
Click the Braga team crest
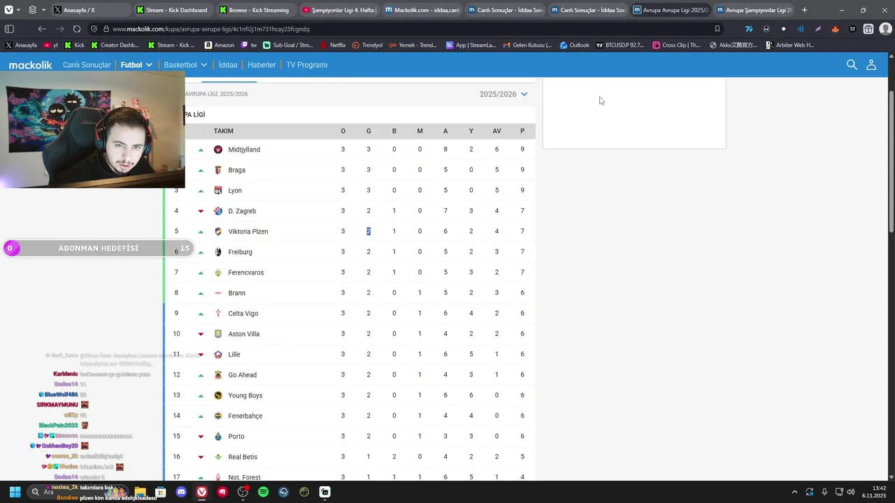pos(218,170)
